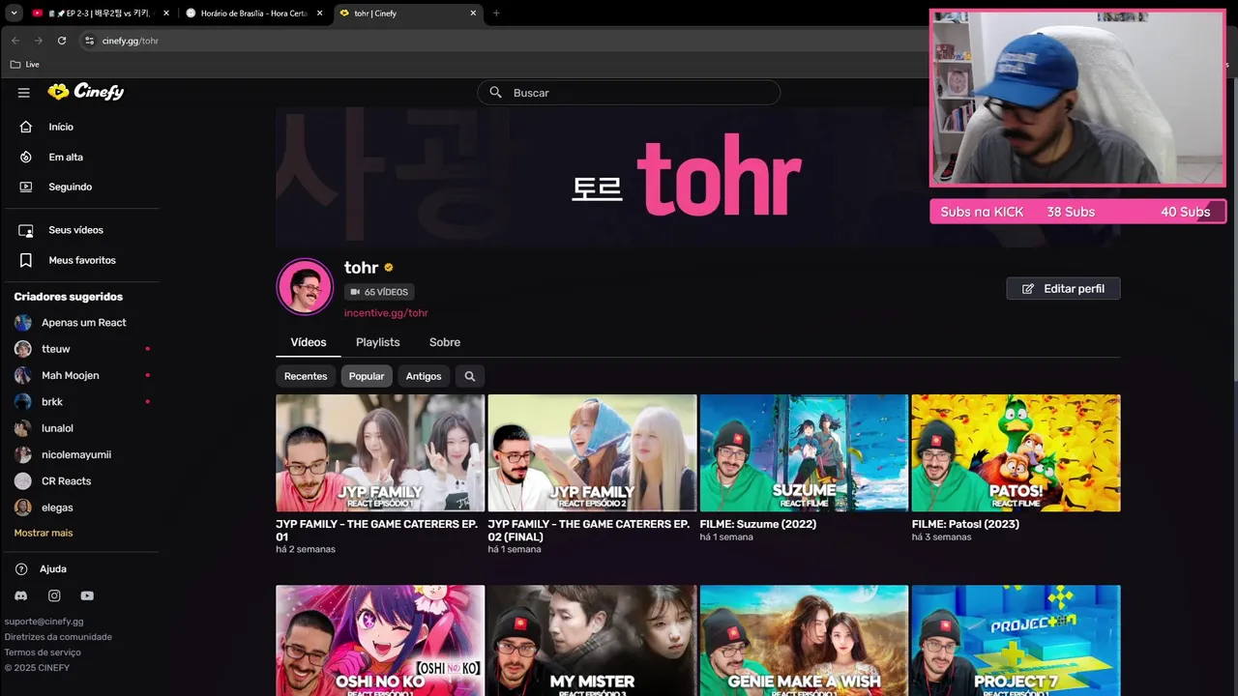Click Mostrar mais to expand creators
The width and height of the screenshot is (1238, 696).
44,533
